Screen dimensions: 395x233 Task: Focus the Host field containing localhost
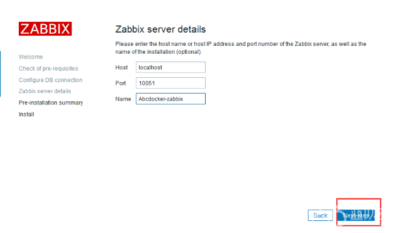(x=171, y=68)
